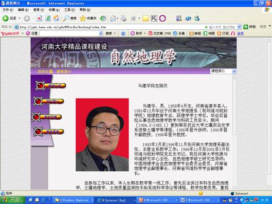Image resolution: width=272 pixels, height=204 pixels.
Task: Click the portrait photo of 马建华
Action: coord(102,135)
